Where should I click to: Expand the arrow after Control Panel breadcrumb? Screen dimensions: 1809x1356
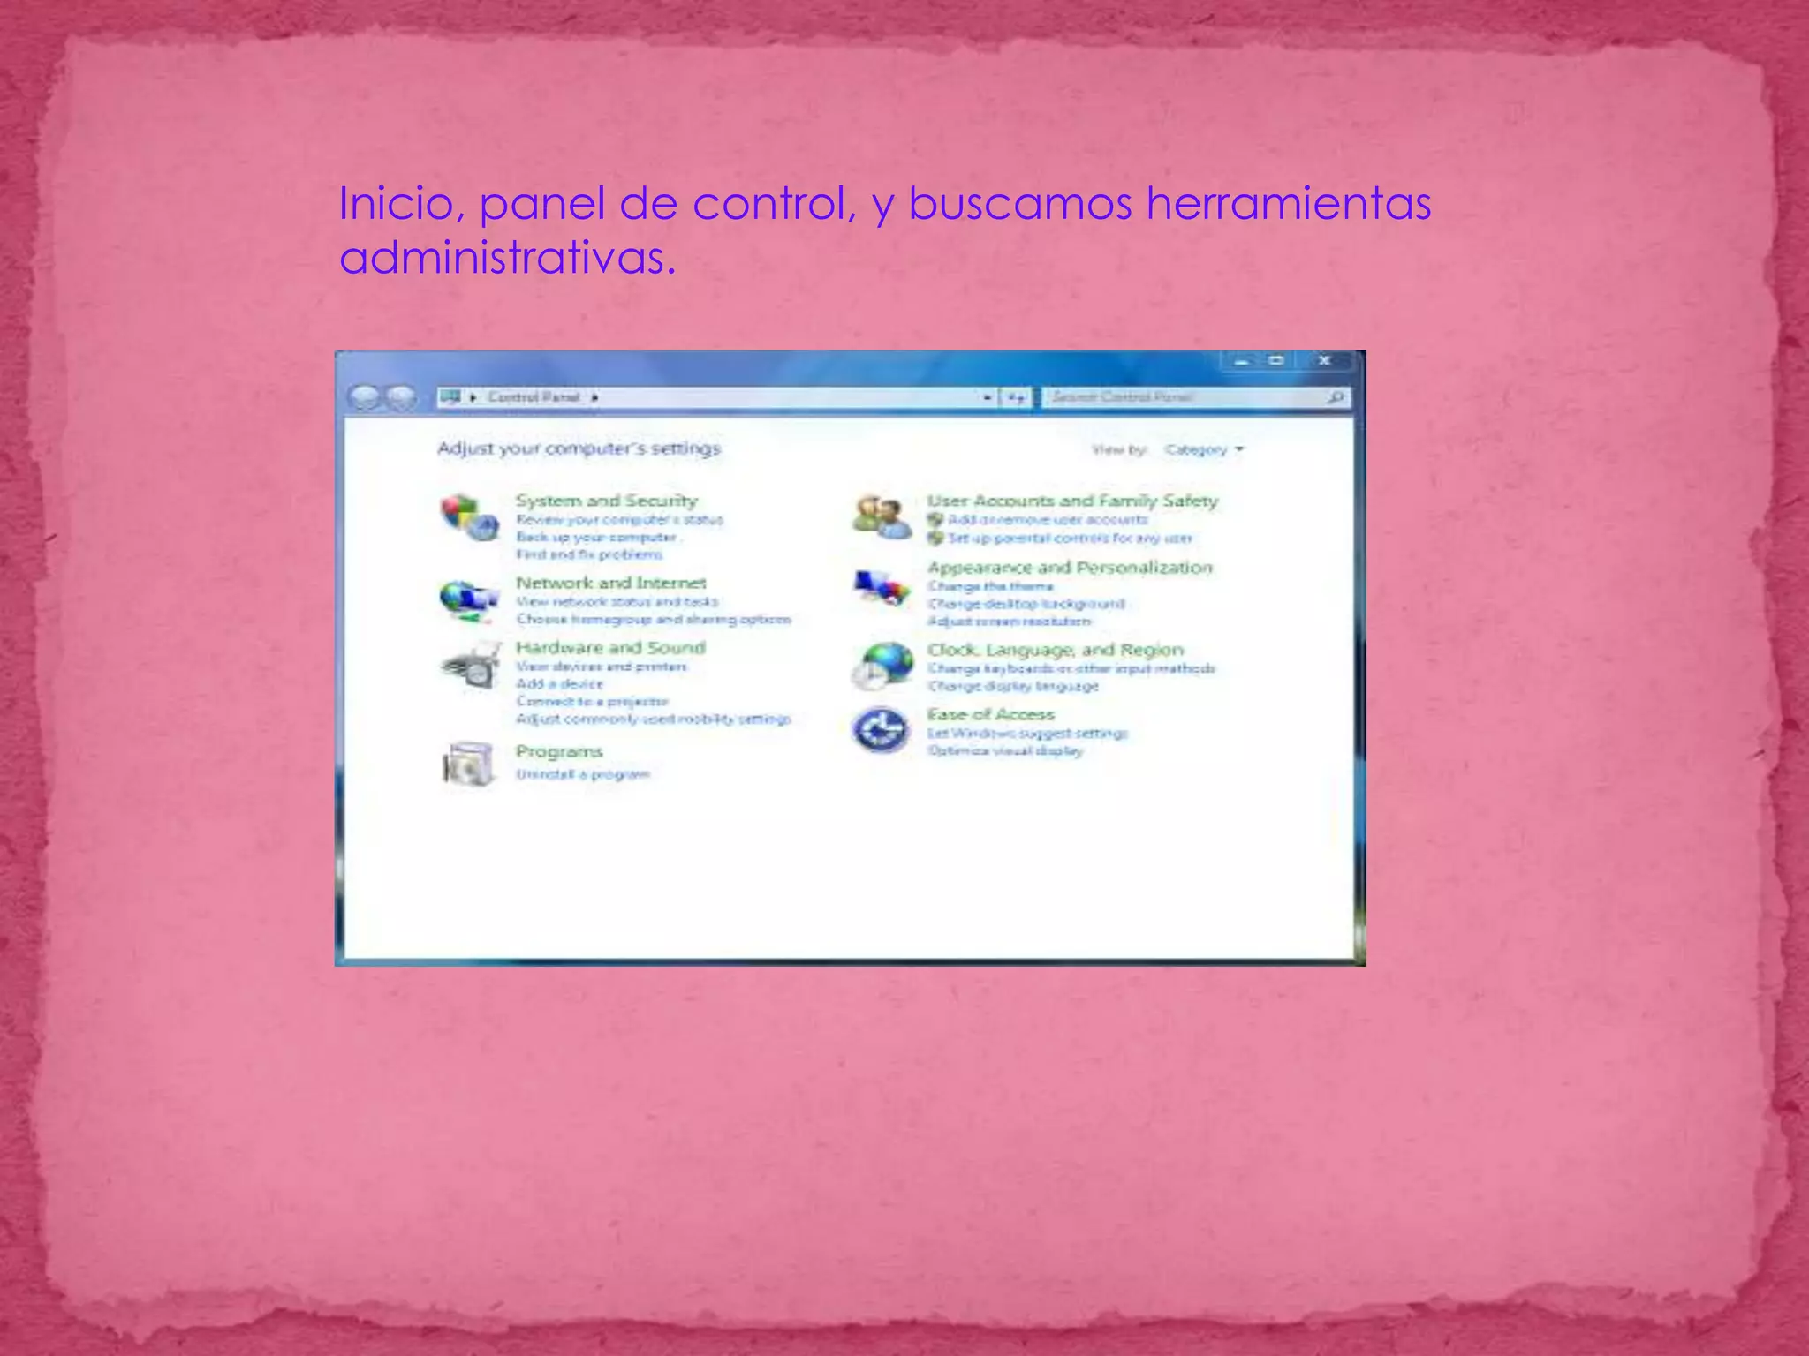(595, 398)
